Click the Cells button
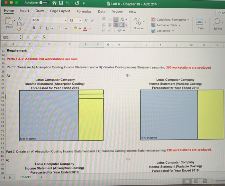Viewport: 225px width, 186px height. [x=201, y=24]
